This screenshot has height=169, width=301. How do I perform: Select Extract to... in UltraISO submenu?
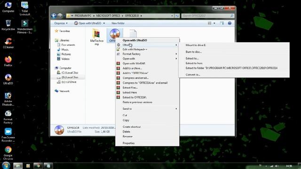(234, 58)
